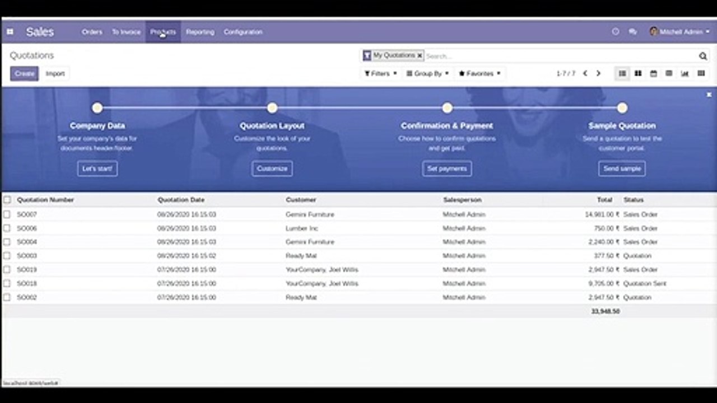The image size is (717, 403).
Task: Sort by the Total column header
Action: 604,200
